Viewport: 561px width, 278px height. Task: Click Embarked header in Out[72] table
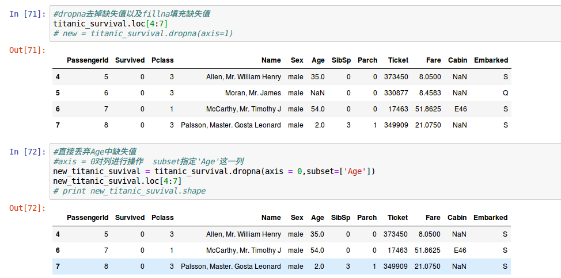pos(491,218)
